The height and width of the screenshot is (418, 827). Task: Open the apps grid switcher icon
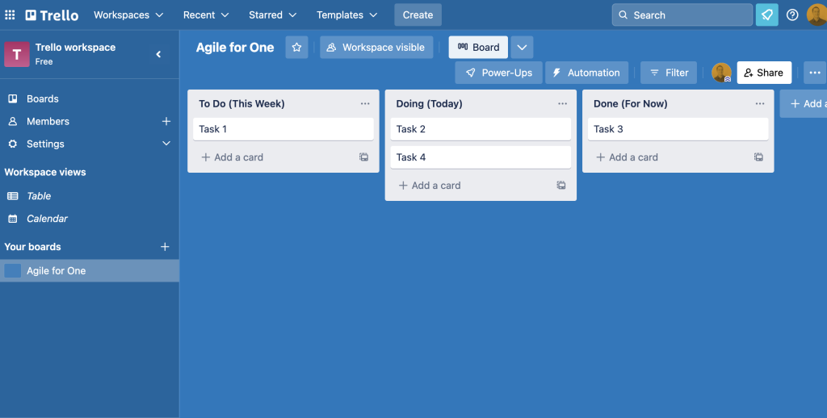pyautogui.click(x=10, y=15)
